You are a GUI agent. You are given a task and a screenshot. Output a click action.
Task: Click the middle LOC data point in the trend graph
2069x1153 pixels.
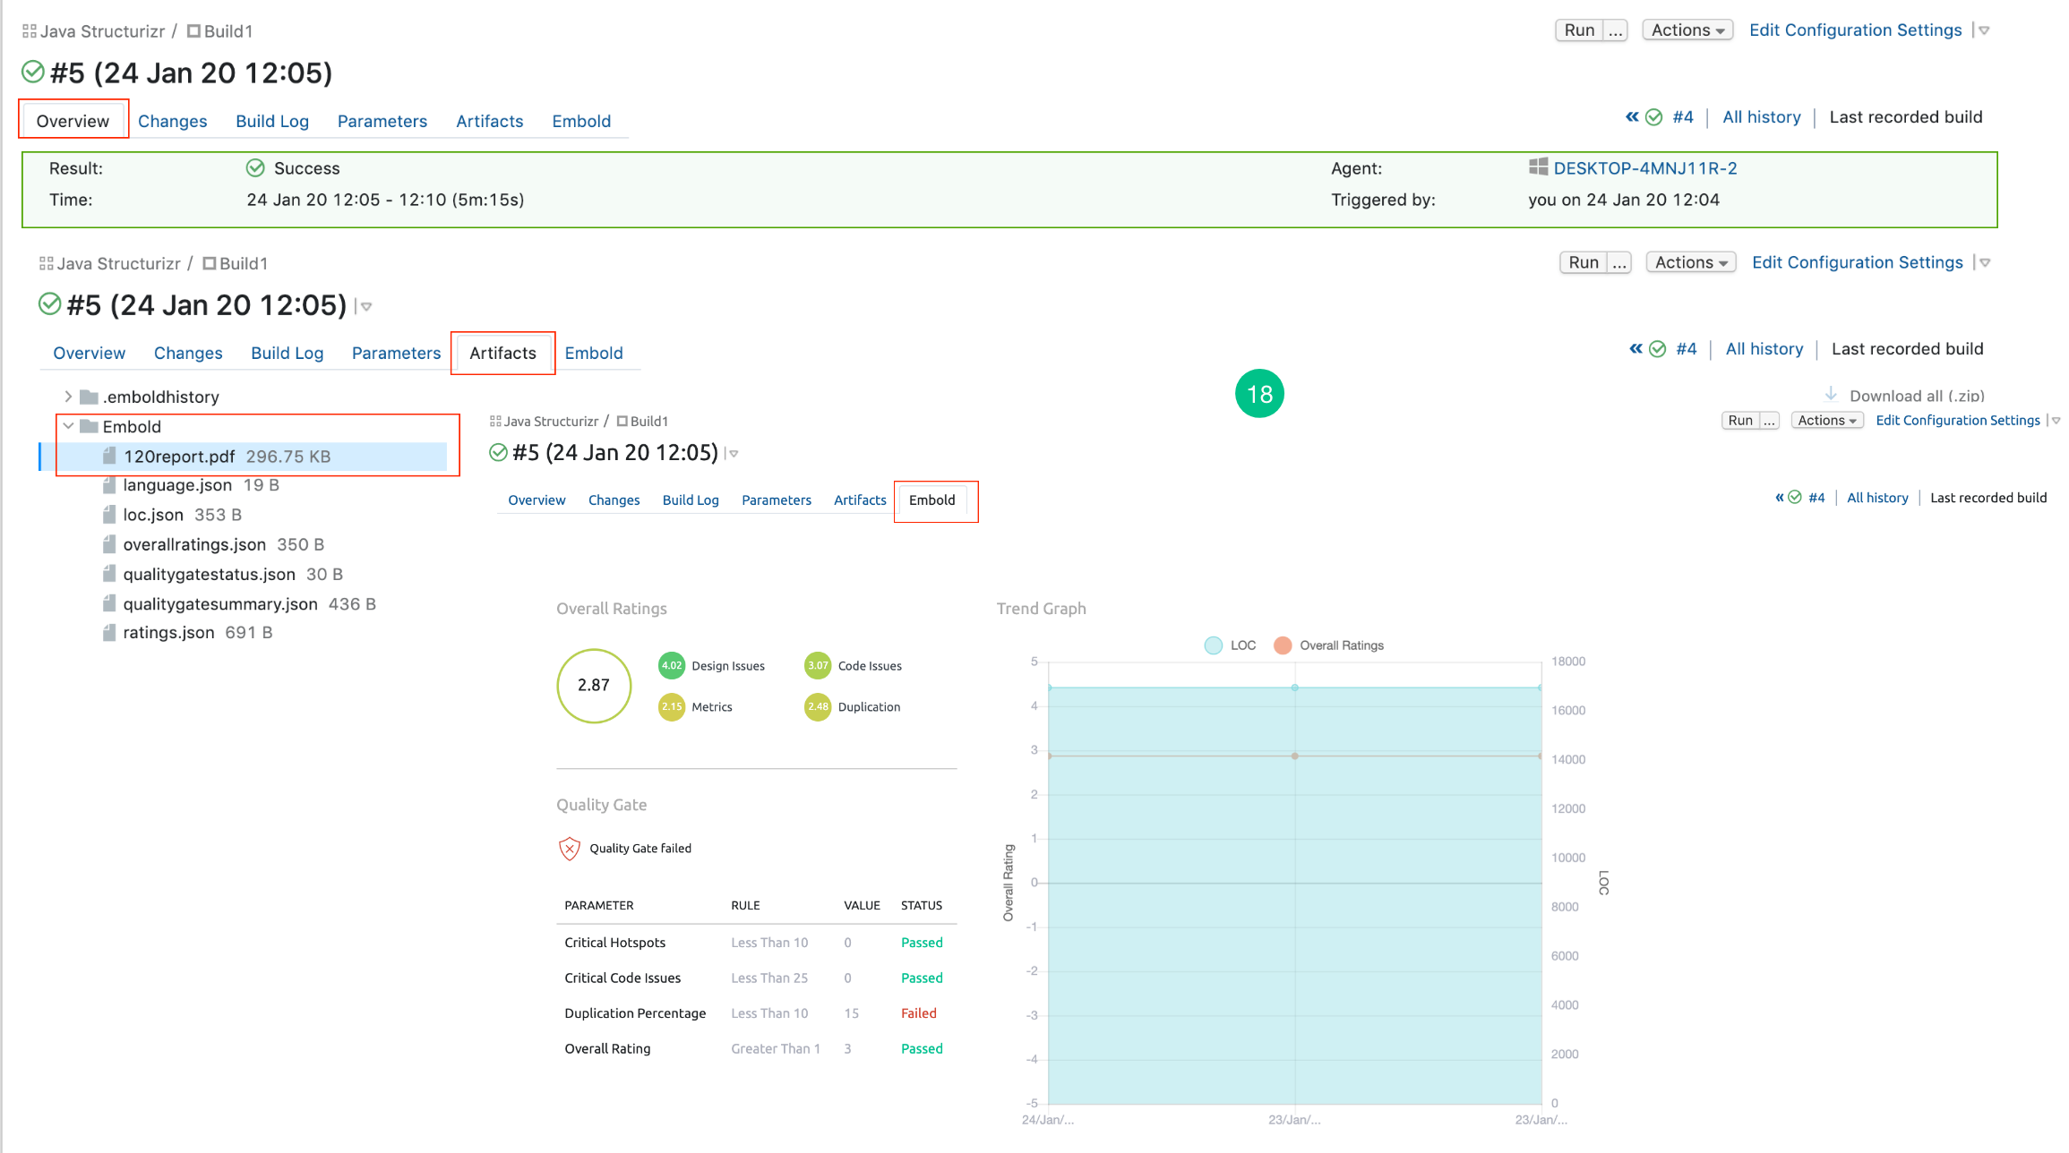1294,688
